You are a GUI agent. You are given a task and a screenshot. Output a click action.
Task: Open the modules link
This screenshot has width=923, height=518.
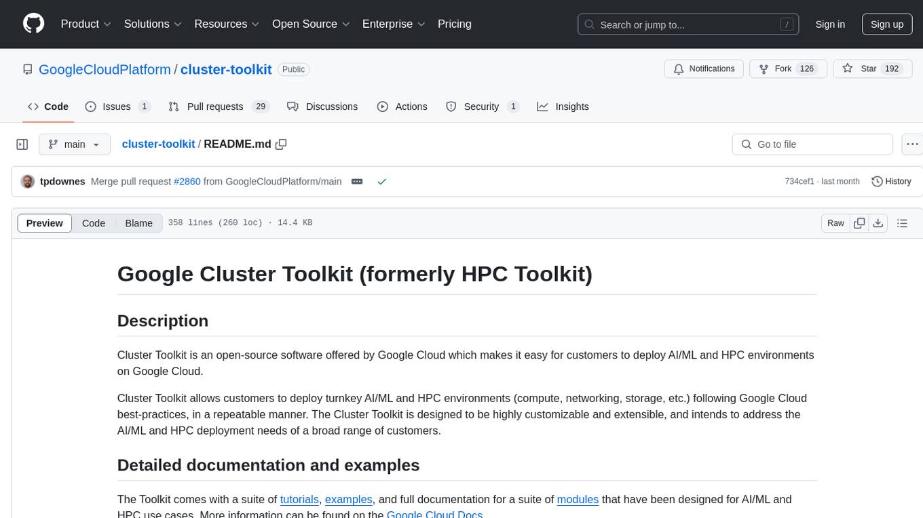578,499
